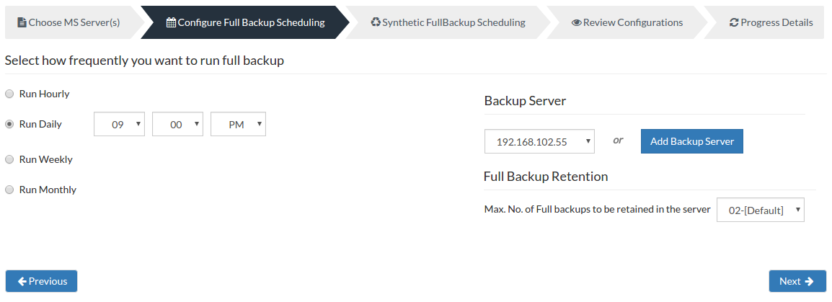Screen dimensions: 832x302
Task: Switch to Review Configurations step
Action: [627, 22]
